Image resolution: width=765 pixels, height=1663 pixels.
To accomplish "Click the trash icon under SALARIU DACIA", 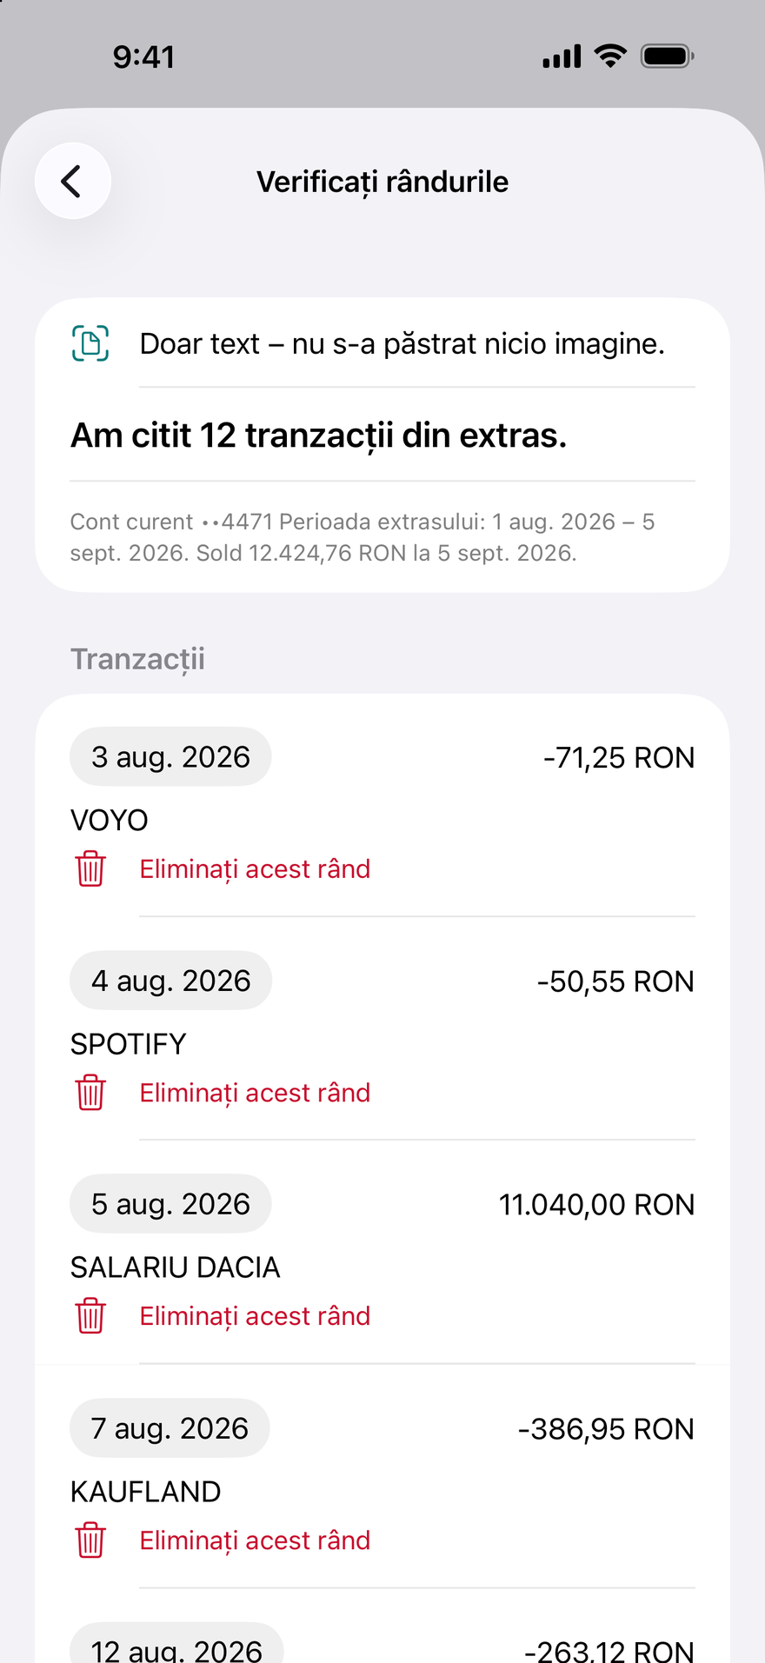I will coord(90,1315).
